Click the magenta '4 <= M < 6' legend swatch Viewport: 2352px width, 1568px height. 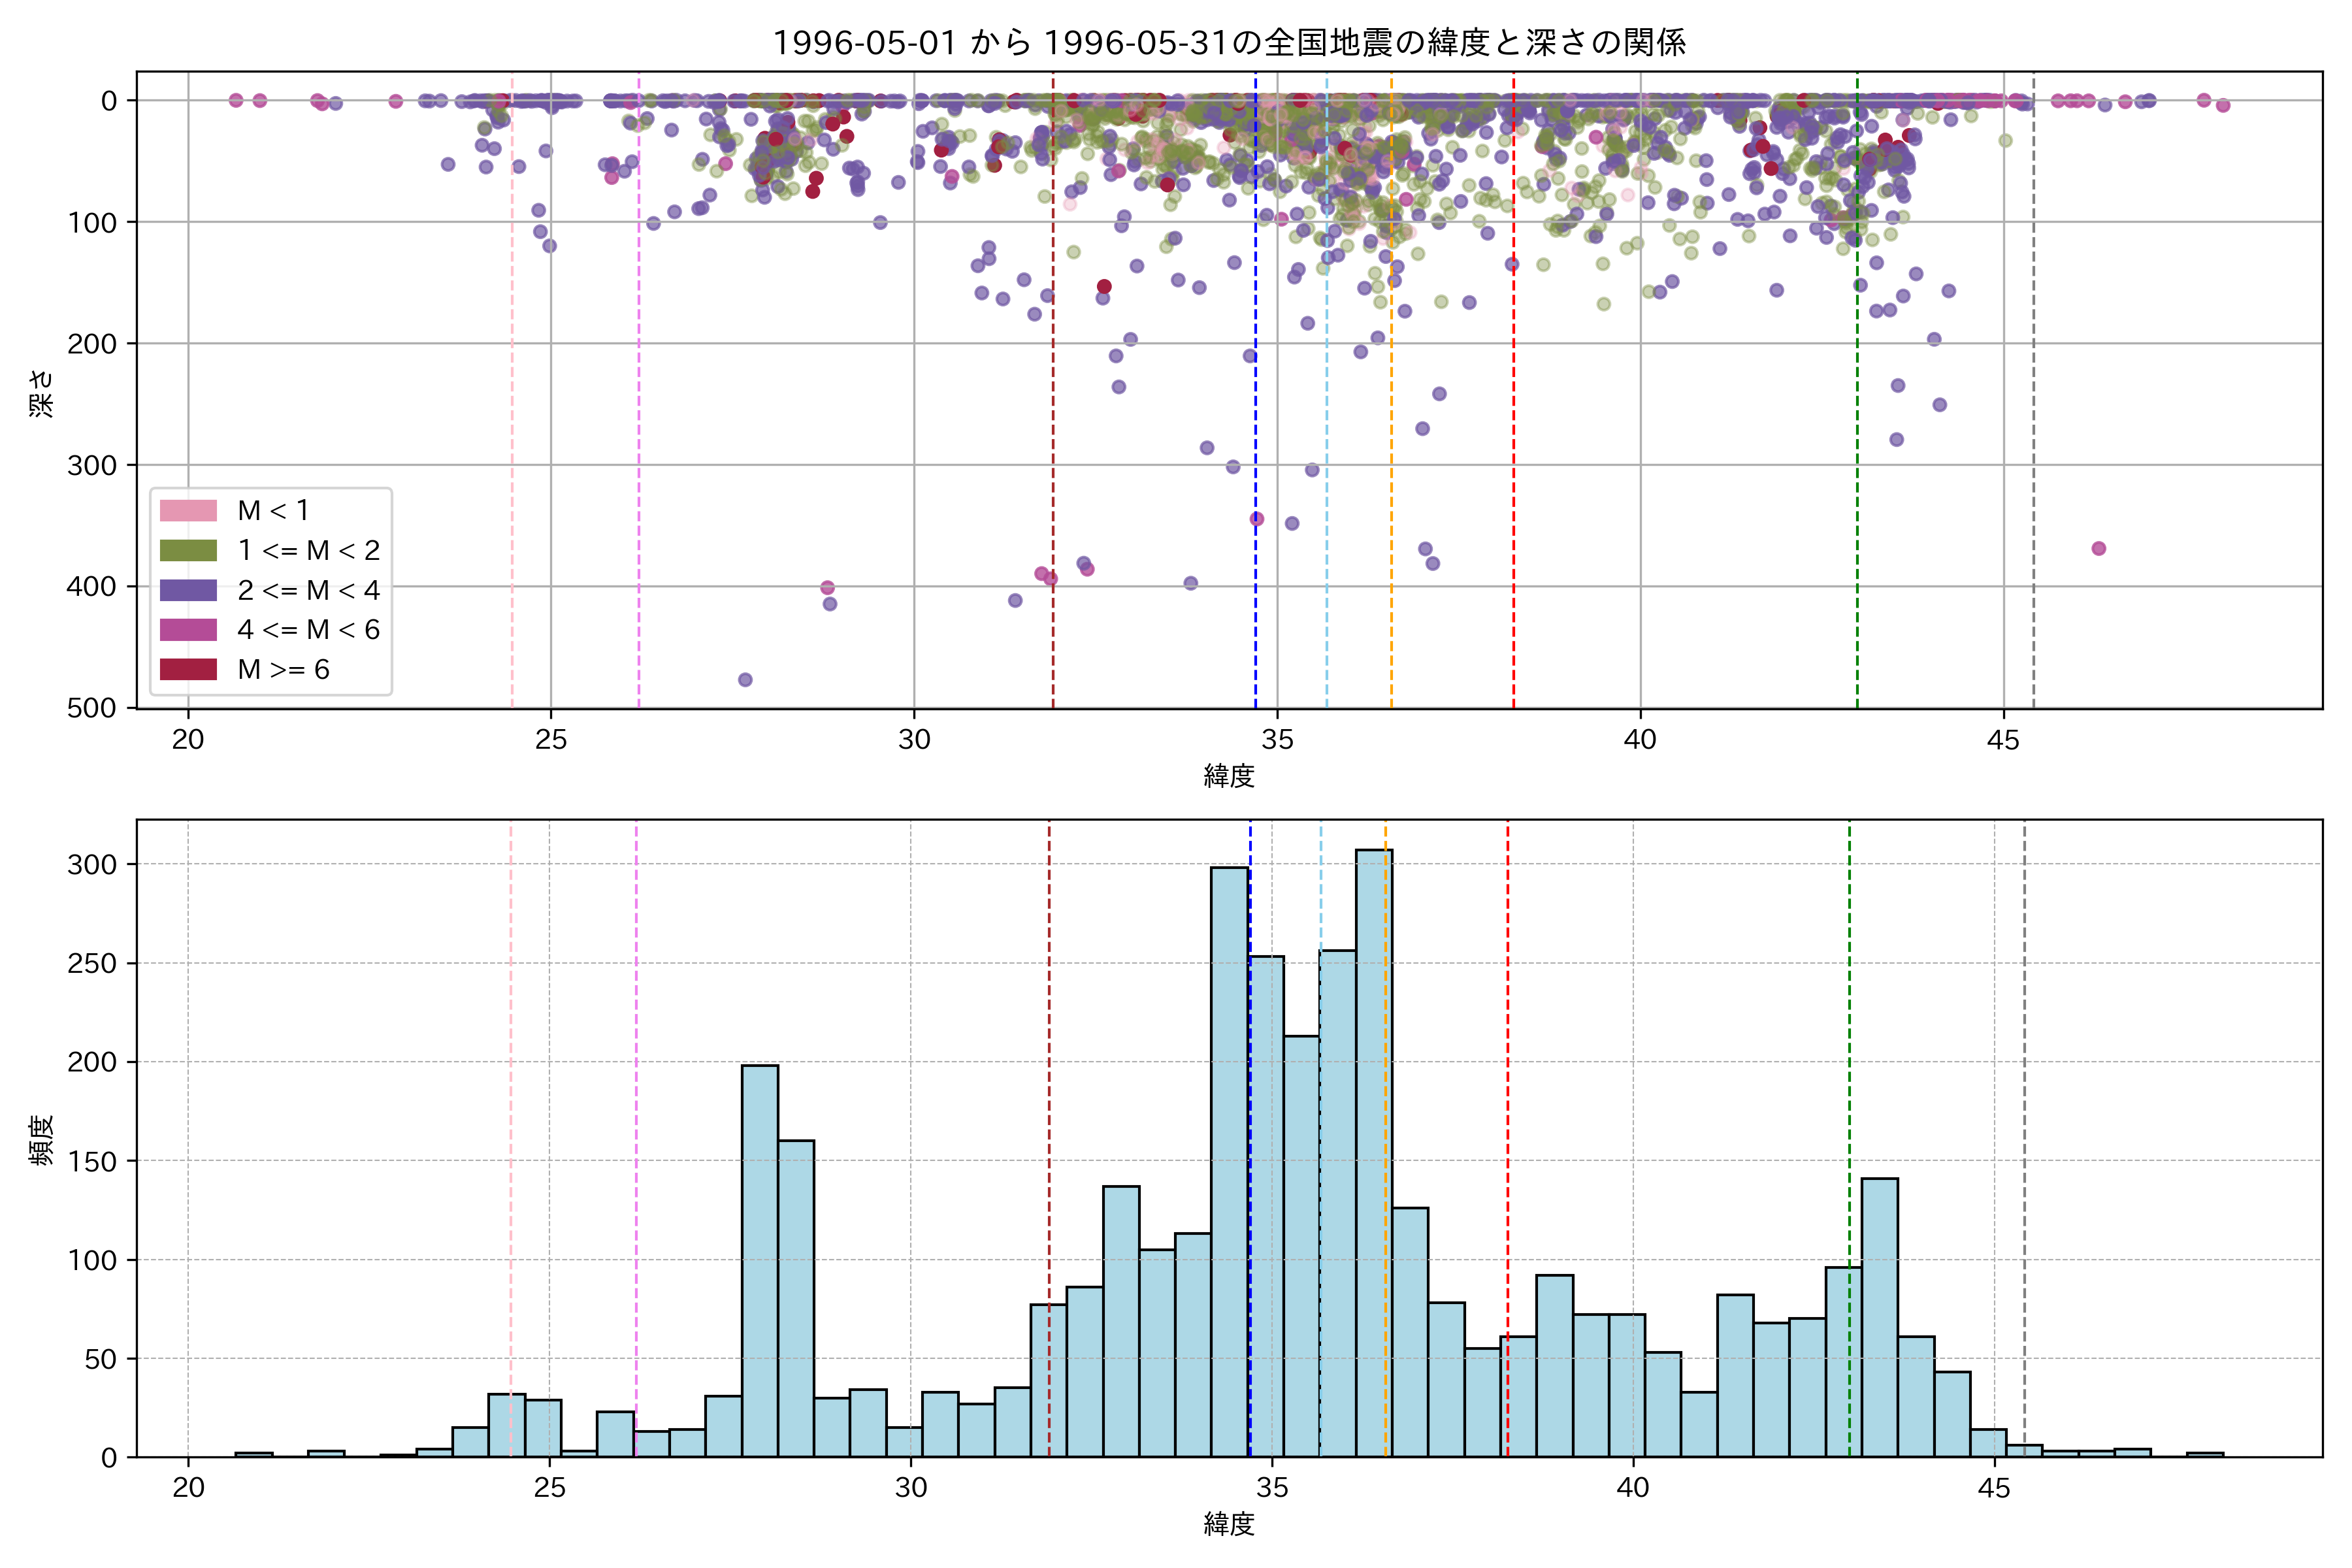click(x=188, y=630)
